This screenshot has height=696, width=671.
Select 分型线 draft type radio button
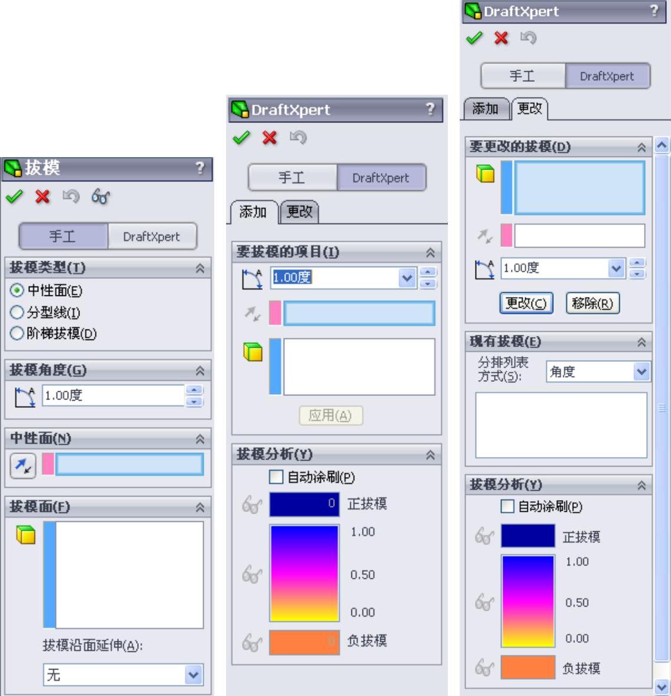click(17, 312)
